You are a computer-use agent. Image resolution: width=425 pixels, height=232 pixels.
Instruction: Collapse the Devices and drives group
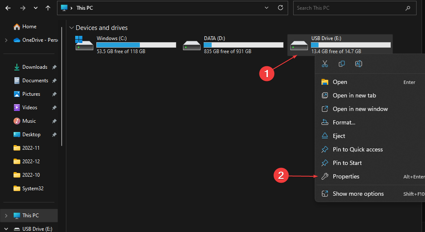[71, 28]
